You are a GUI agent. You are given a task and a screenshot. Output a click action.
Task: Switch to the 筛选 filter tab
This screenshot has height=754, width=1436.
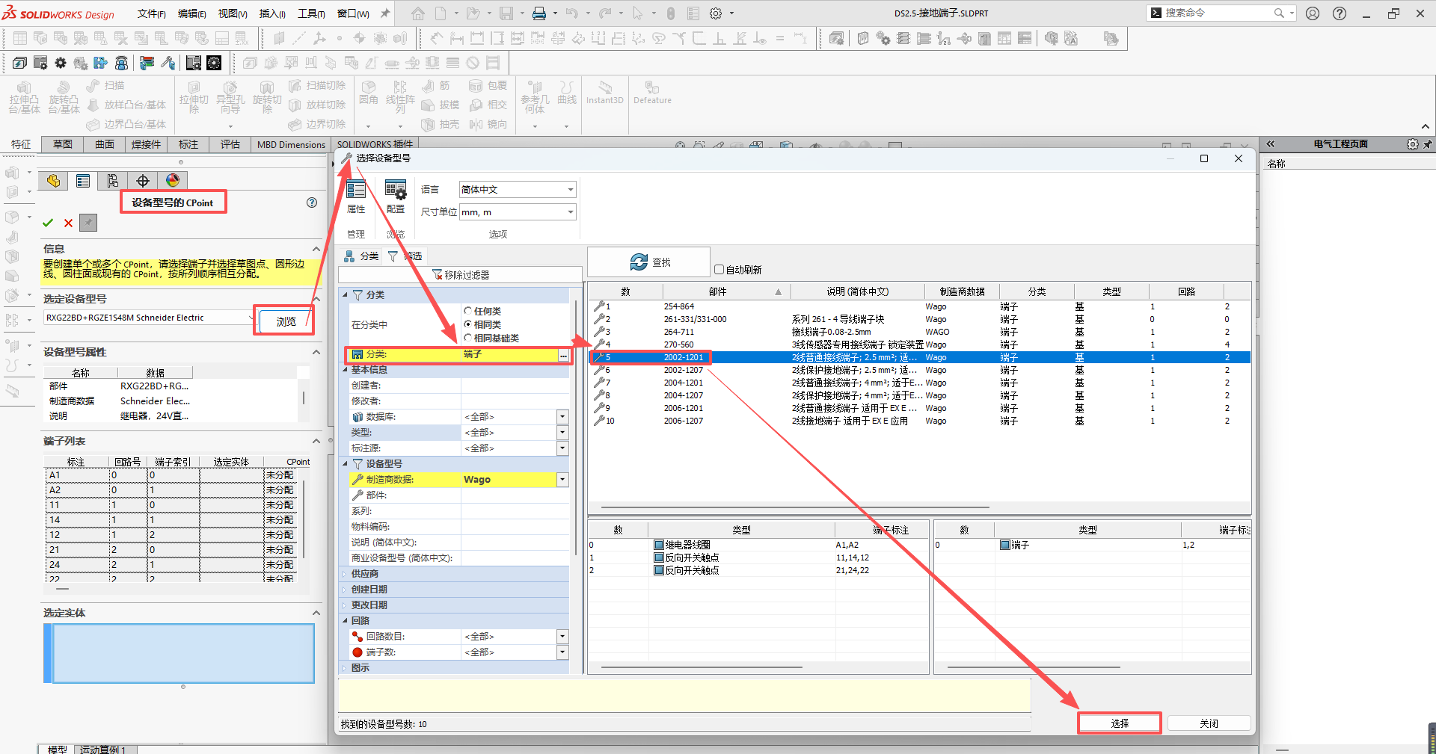pos(405,256)
